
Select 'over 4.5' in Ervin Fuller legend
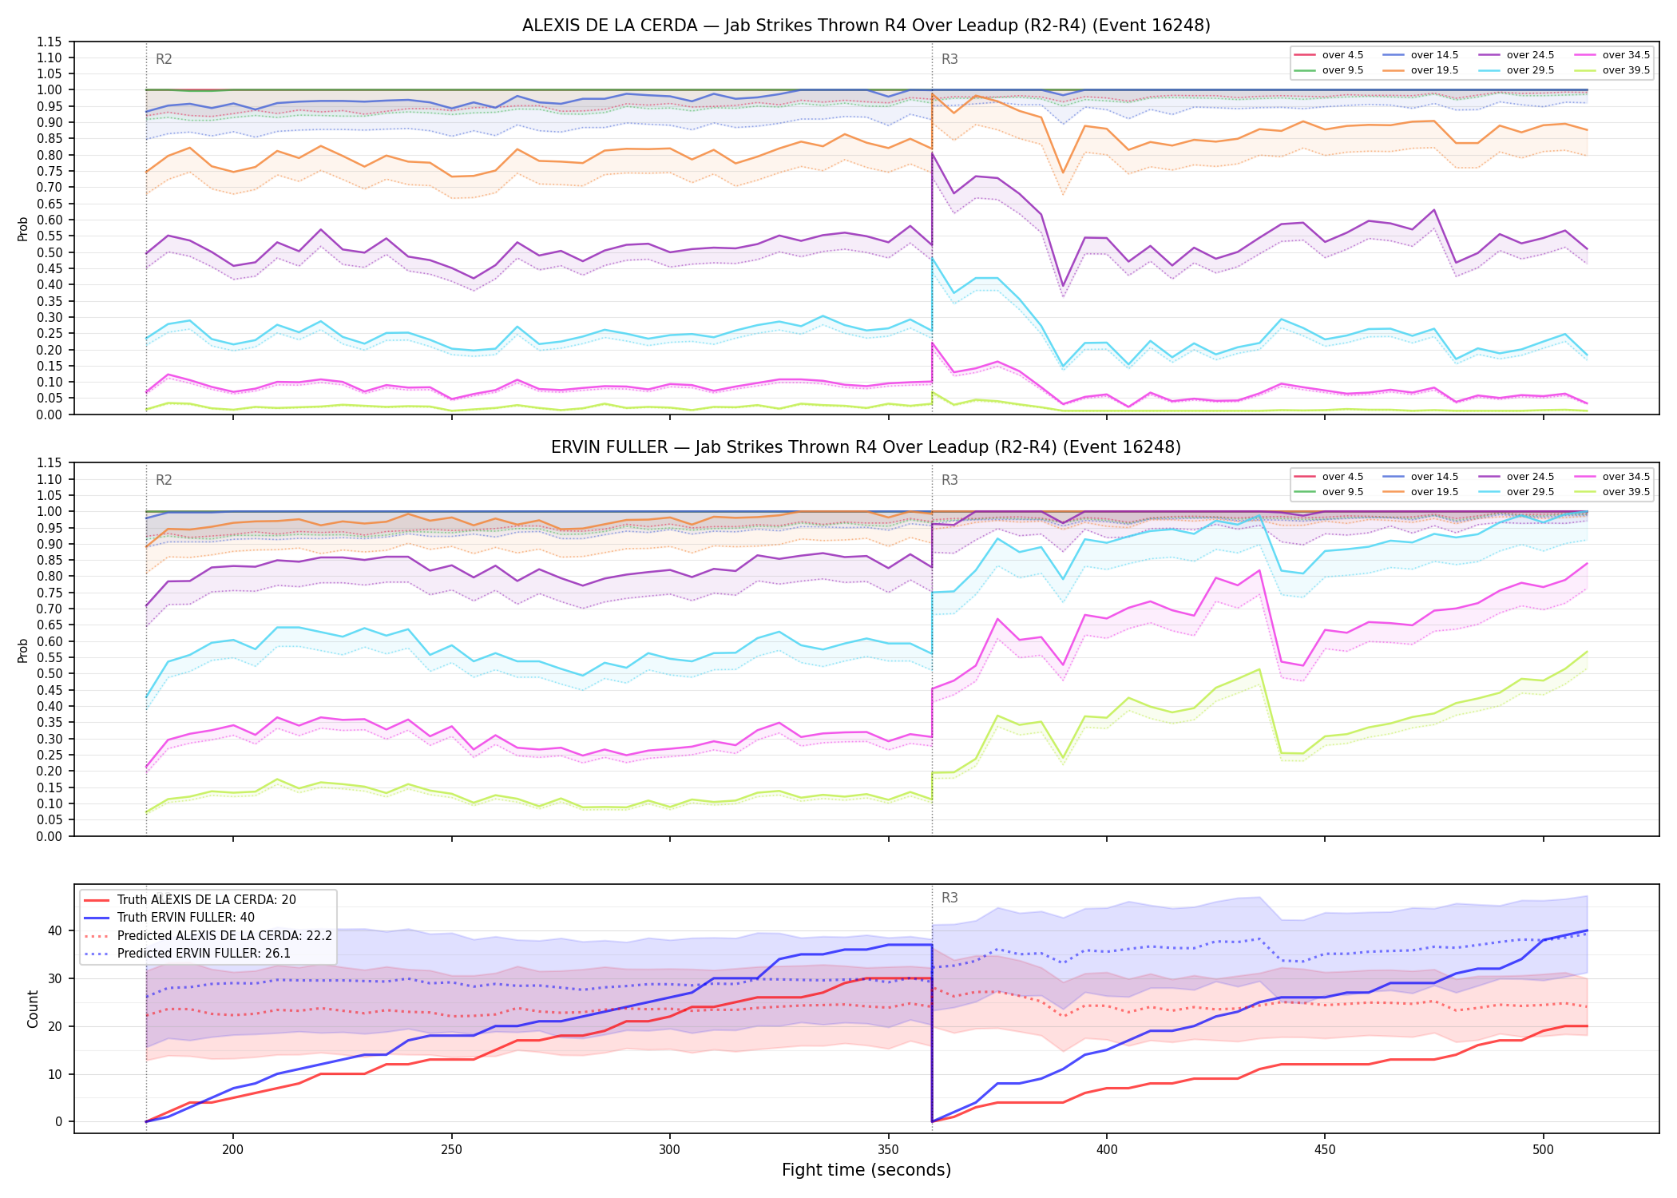pos(1329,477)
